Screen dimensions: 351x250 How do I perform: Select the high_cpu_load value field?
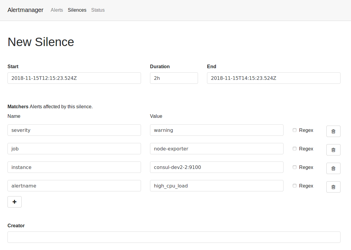(x=217, y=186)
